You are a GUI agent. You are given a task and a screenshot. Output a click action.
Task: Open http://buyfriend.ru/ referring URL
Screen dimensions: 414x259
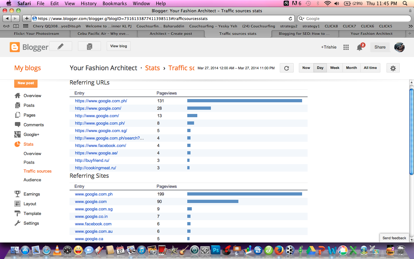click(x=92, y=161)
